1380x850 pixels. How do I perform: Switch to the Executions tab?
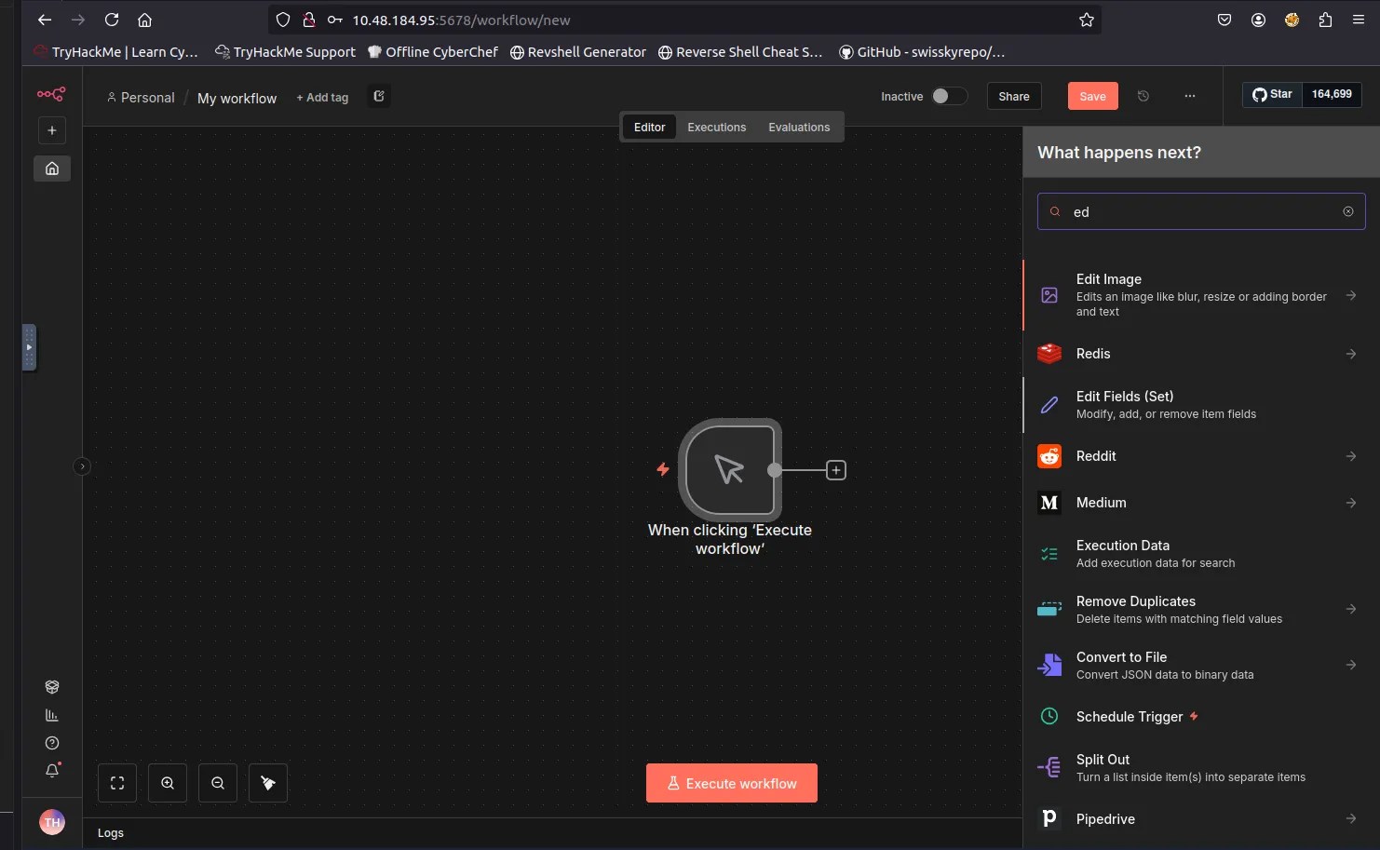click(716, 128)
